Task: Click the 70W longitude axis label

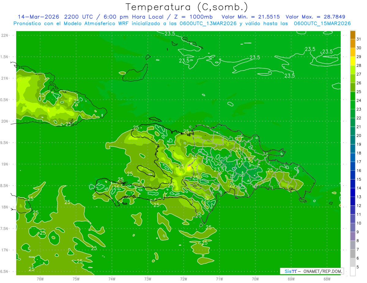Action: pos(255,279)
